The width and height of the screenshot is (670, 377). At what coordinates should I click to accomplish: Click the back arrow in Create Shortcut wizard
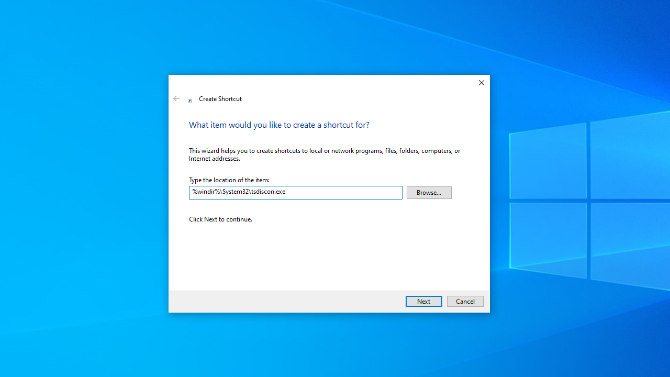(176, 98)
